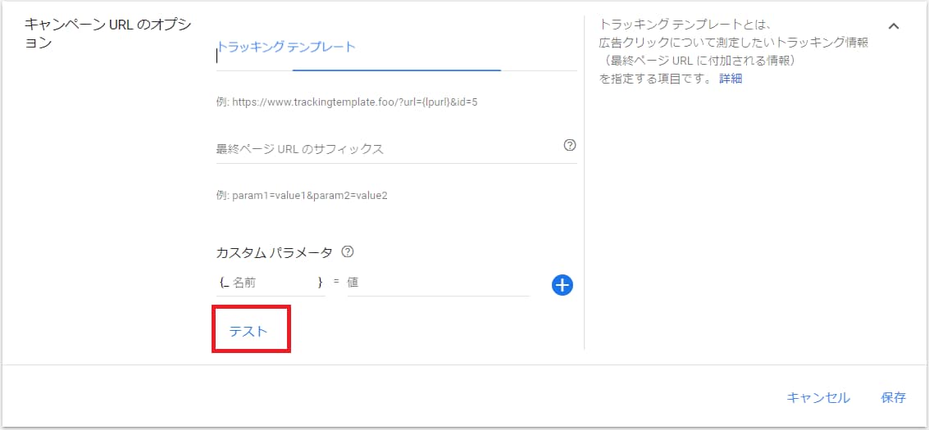Click the カスタム パラメータ label
Screen dimensions: 929x430
tap(274, 252)
